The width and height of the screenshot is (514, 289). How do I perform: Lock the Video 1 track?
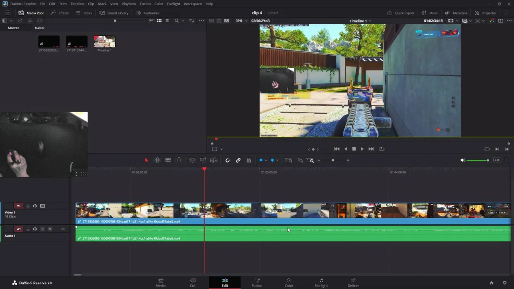click(x=28, y=206)
